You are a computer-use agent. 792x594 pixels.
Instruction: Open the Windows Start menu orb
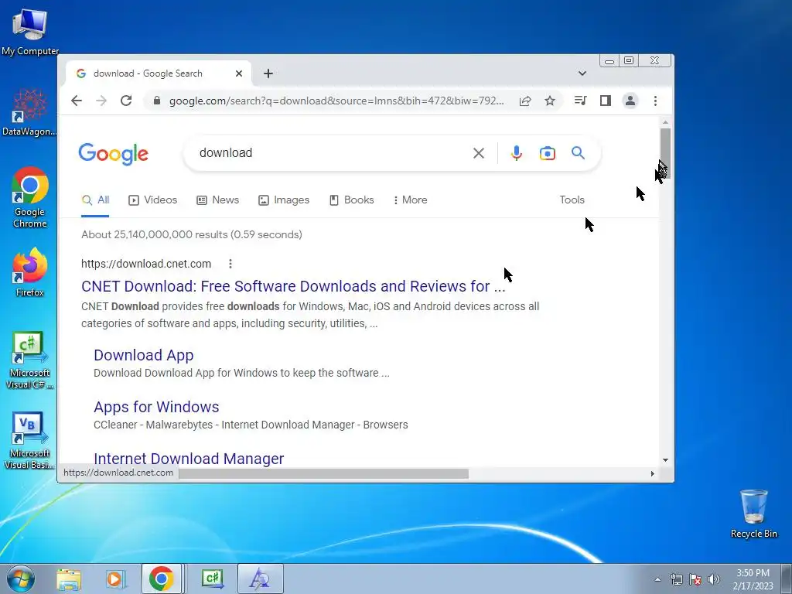(21, 579)
